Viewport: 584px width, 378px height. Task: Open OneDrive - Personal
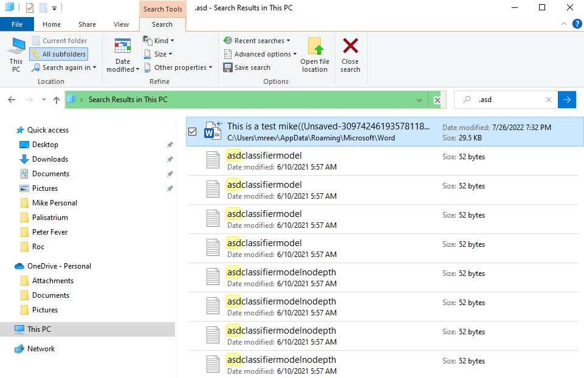tap(52, 266)
